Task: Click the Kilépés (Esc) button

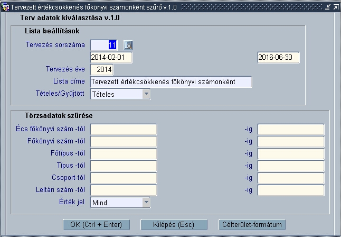Action: click(174, 225)
